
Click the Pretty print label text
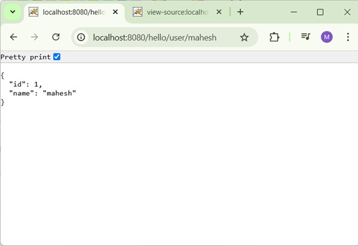click(26, 57)
